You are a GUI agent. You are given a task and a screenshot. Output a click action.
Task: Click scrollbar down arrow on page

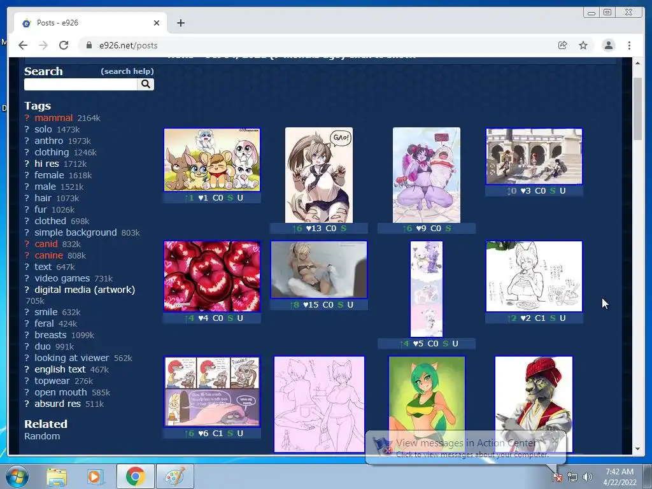click(x=637, y=449)
